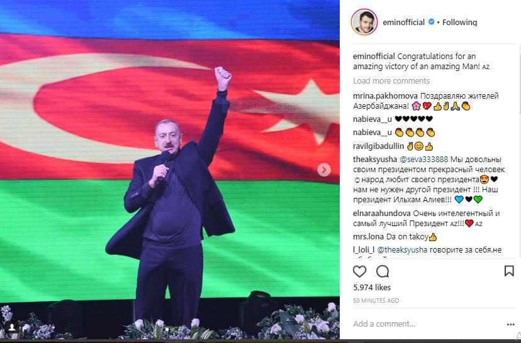This screenshot has width=521, height=343.
Task: Go to the next photo arrow
Action: (x=324, y=170)
